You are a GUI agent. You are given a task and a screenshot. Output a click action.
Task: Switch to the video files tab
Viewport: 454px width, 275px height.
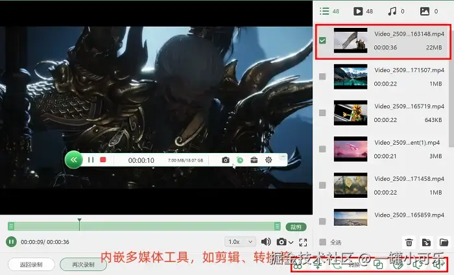tap(363, 11)
